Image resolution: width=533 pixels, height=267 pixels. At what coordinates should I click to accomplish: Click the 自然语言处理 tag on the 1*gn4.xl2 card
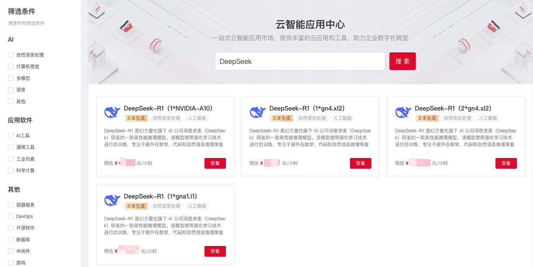312,118
